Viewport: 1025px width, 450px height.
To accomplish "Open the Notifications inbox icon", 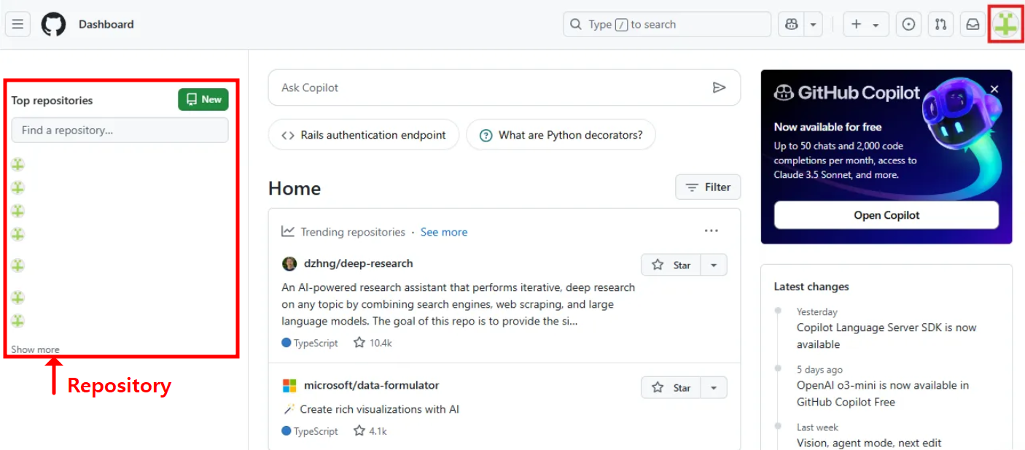I will [x=973, y=24].
